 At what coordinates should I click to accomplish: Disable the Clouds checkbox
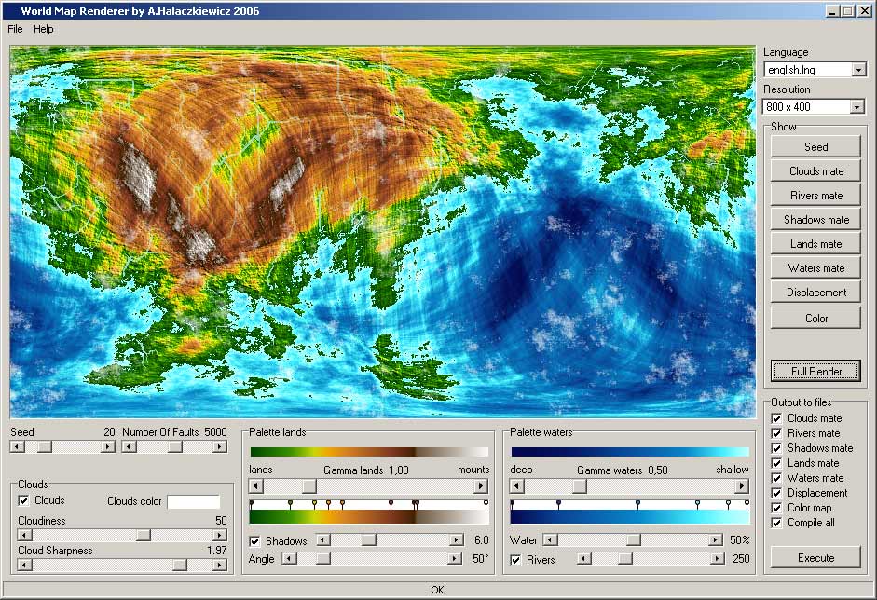23,500
